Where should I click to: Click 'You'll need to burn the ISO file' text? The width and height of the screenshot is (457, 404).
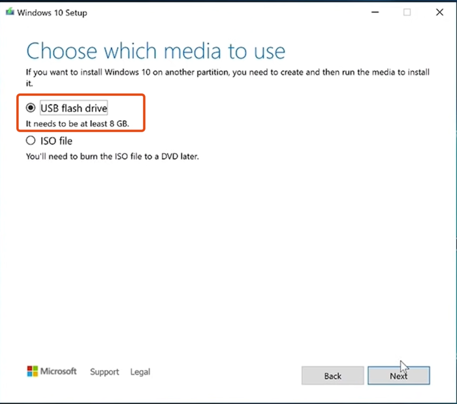click(112, 157)
